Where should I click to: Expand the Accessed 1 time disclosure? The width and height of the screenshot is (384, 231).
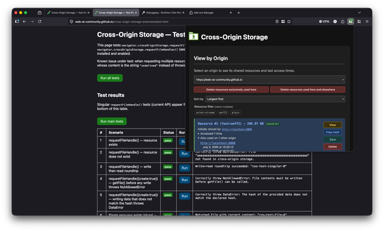pos(210,134)
